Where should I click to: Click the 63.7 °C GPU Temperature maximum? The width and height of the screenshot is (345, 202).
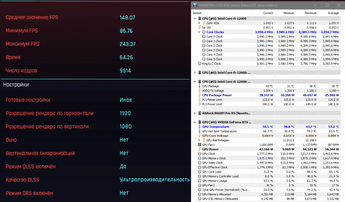[x=311, y=127]
